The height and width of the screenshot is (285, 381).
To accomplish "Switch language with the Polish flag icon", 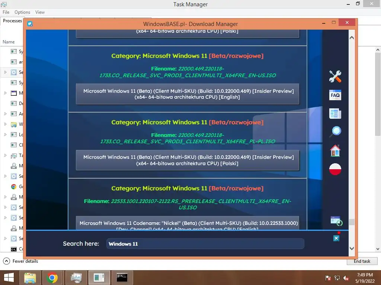I will [x=335, y=169].
